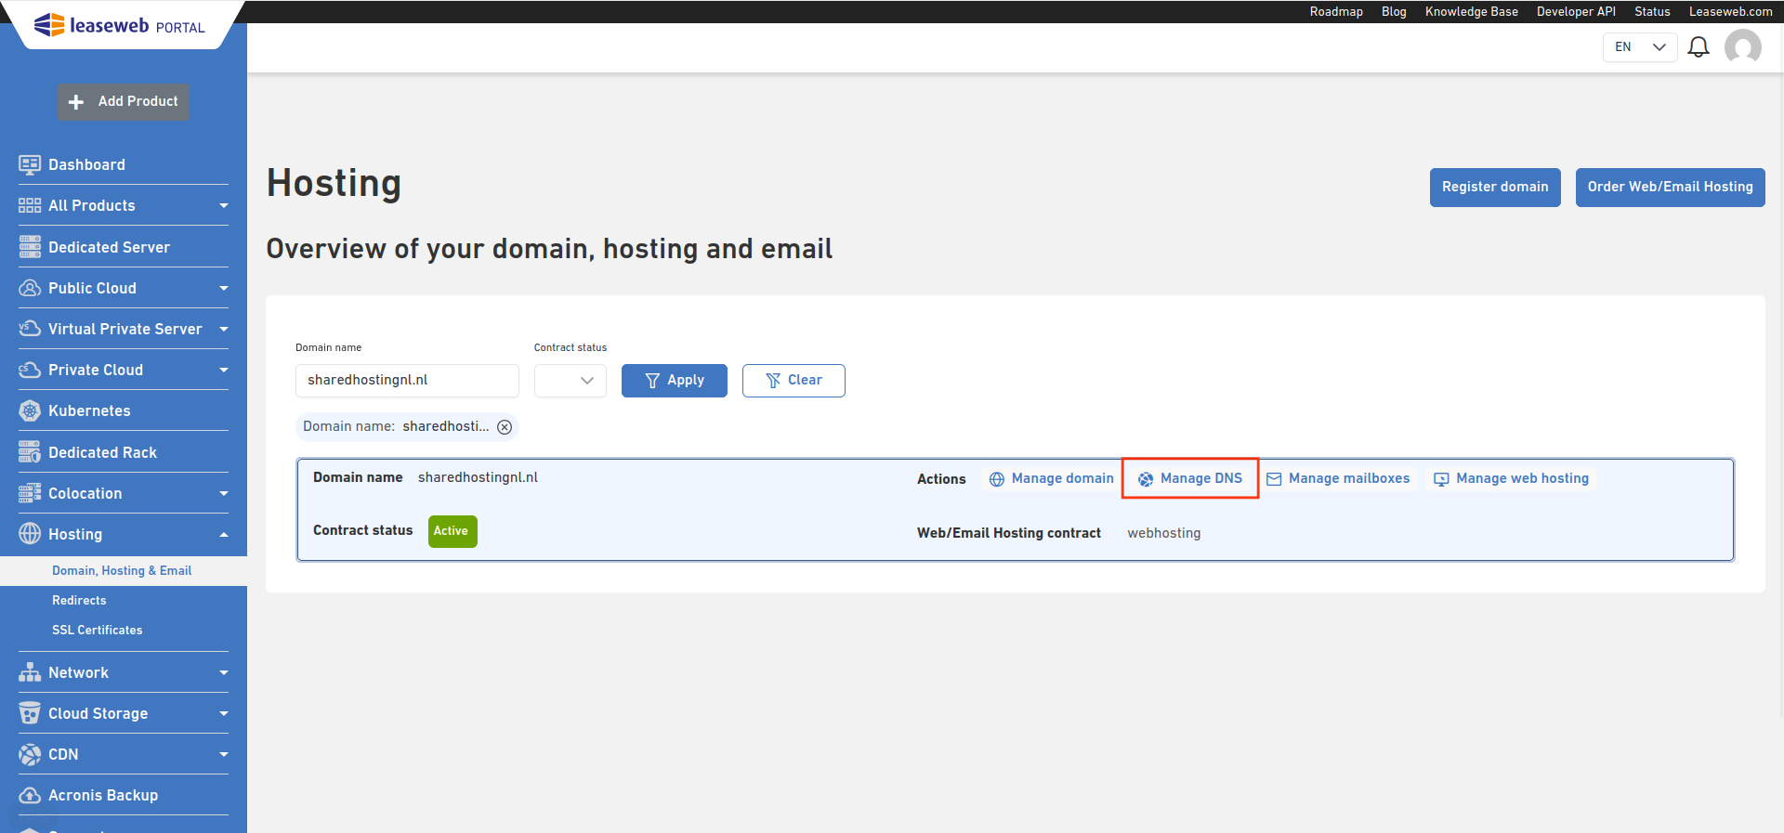
Task: Click the webhosting contract value
Action: click(x=1164, y=533)
